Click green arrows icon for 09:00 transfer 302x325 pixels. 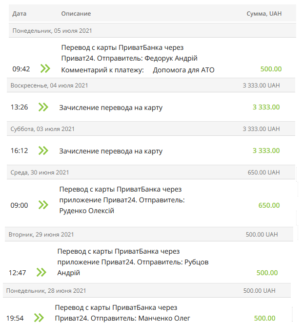[x=43, y=205]
